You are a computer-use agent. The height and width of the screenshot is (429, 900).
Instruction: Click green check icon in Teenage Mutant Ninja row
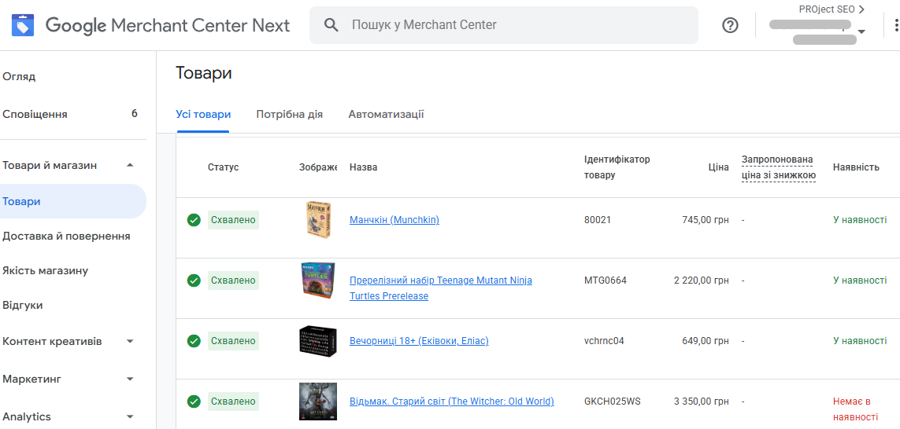click(x=194, y=280)
